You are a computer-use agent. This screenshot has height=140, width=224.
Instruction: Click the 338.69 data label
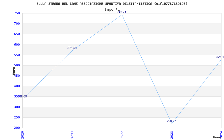tap(22, 96)
